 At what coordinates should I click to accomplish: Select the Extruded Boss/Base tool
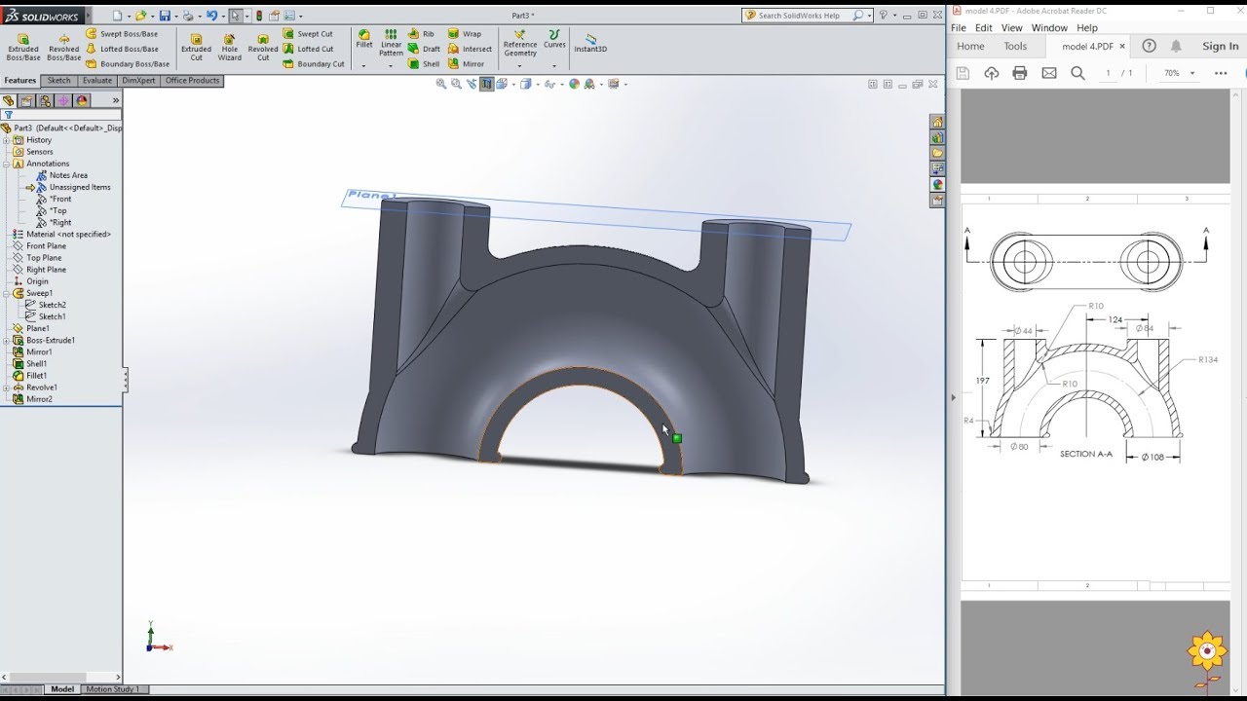click(23, 47)
